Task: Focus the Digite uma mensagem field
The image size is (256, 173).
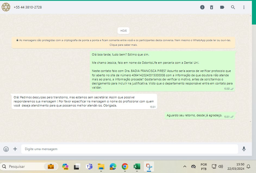Action: [129, 149]
